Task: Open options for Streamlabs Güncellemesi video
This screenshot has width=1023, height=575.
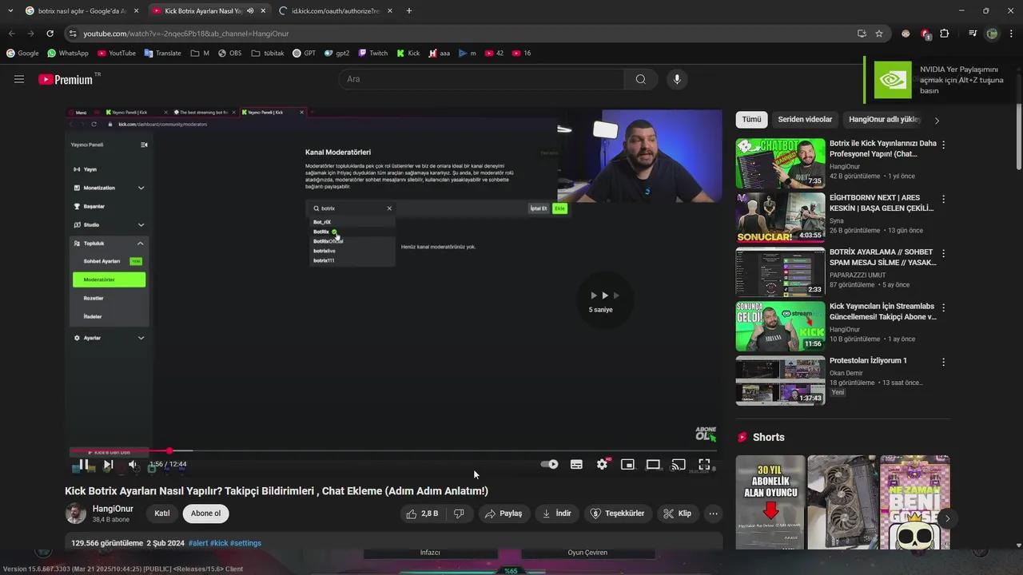Action: coord(944,307)
